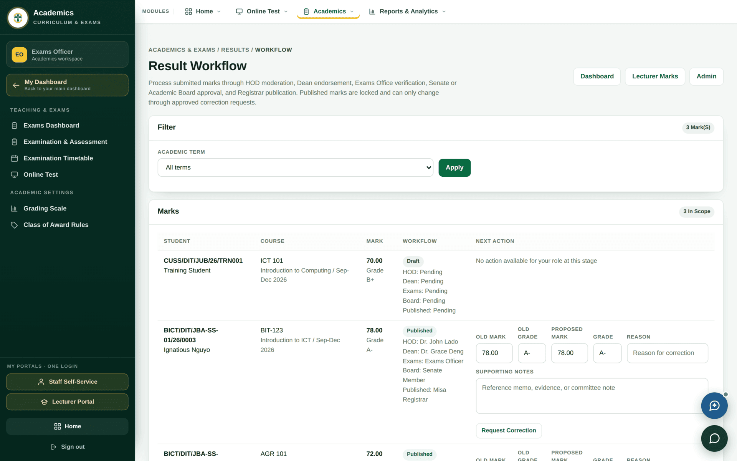Screen dimensions: 737x461
Task: Click the AGR 101 course cell
Action: (x=273, y=454)
